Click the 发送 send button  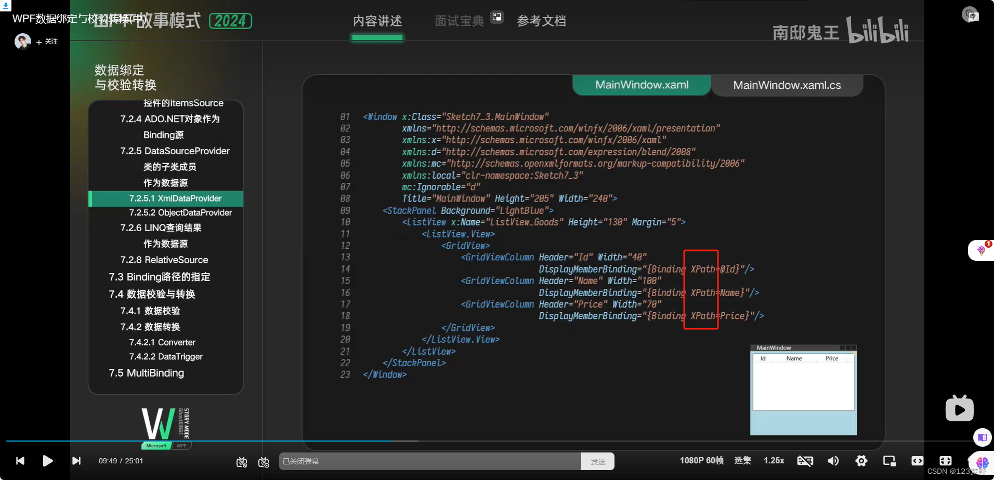[598, 461]
